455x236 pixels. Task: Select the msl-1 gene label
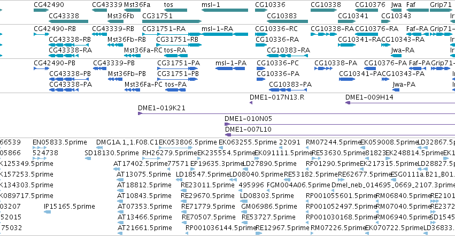[211, 5]
